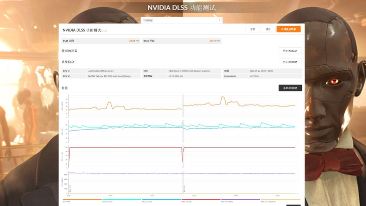The image size is (366, 206).
Task: Click the AMD Ryzen 9 4900HS CPU entry
Action: (190, 71)
